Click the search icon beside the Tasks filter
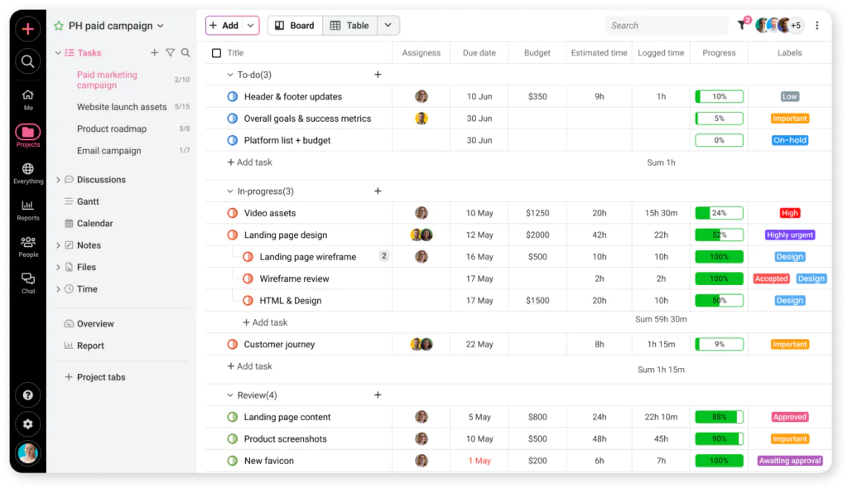The image size is (848, 489). pos(186,52)
